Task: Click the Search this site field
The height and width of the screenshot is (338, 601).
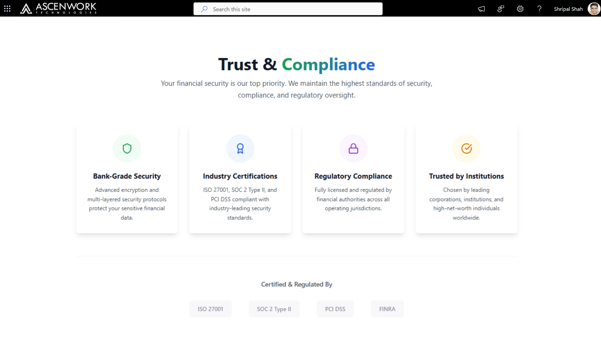Action: coord(288,9)
